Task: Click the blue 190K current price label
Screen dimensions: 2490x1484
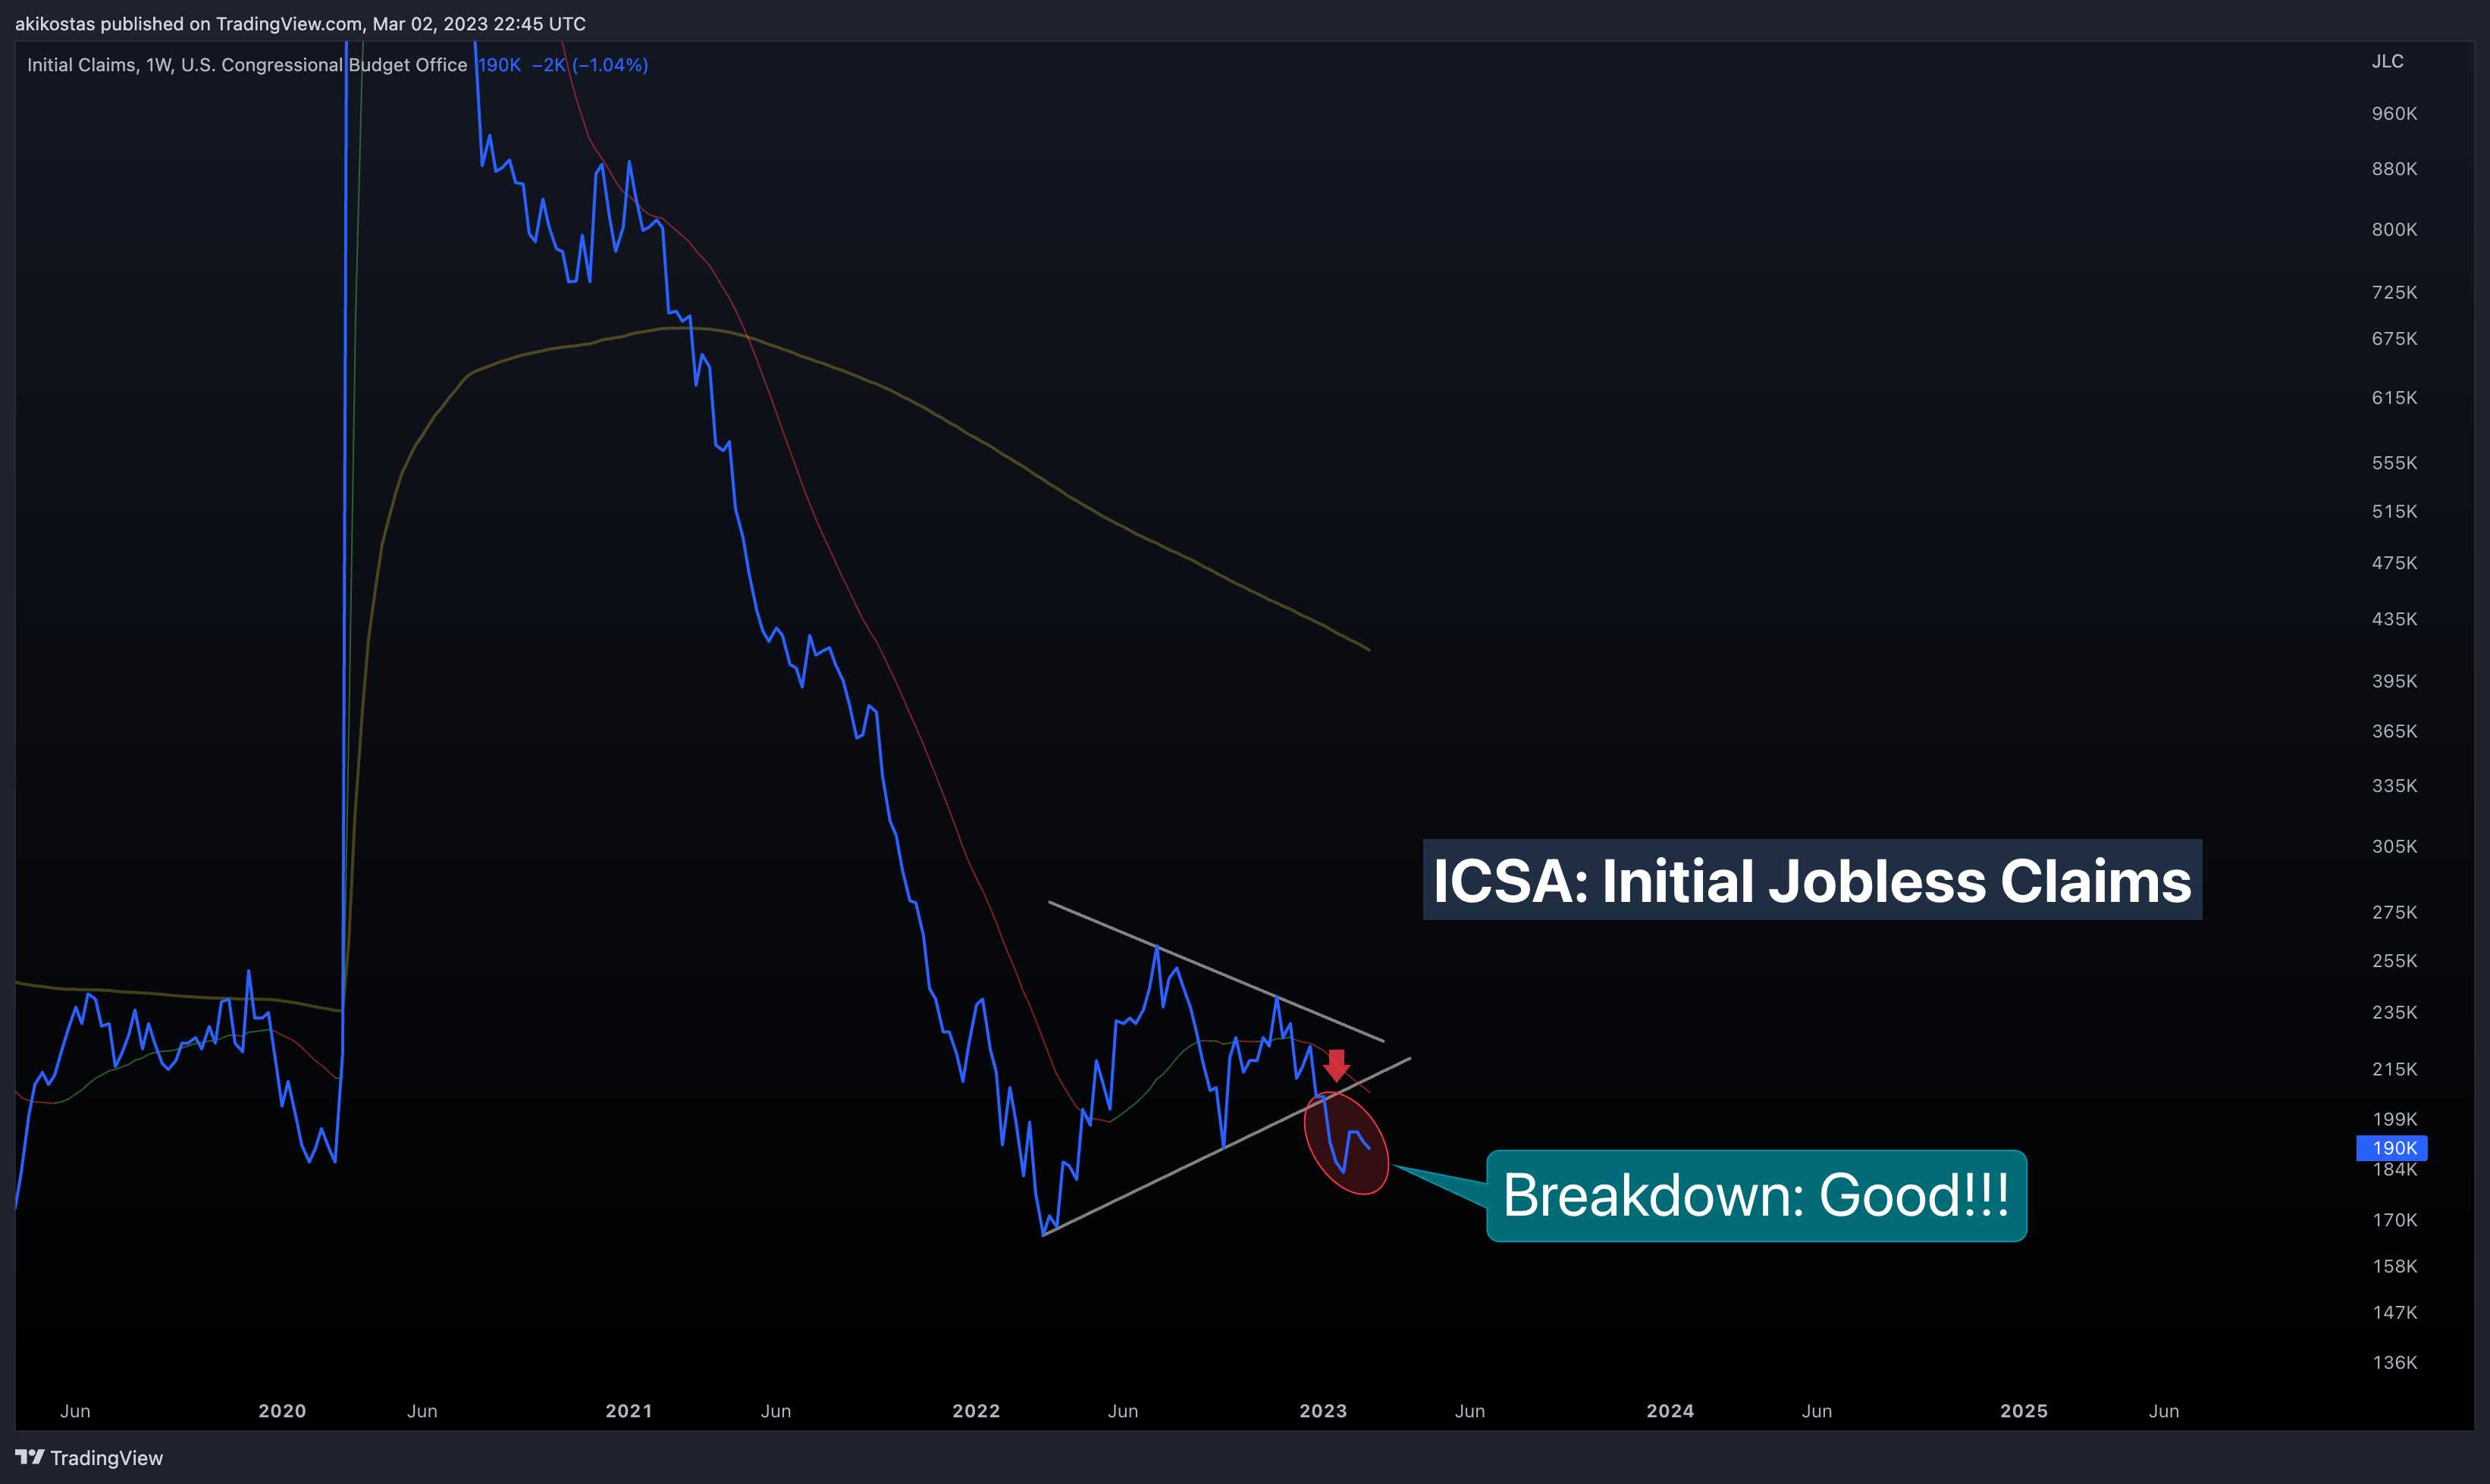Action: pos(2392,1148)
